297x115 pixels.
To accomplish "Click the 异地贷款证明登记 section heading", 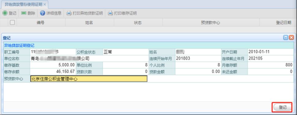I will tap(19, 45).
